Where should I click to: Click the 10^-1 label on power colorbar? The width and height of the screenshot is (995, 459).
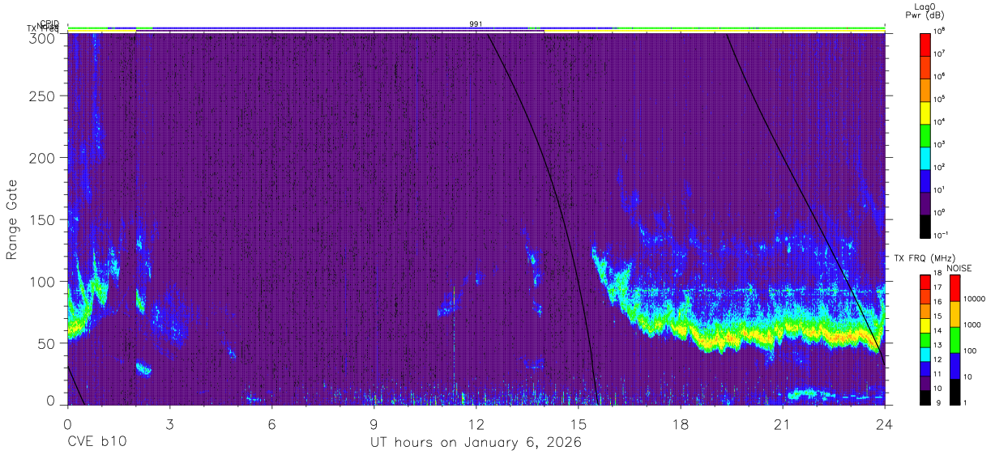click(x=942, y=235)
